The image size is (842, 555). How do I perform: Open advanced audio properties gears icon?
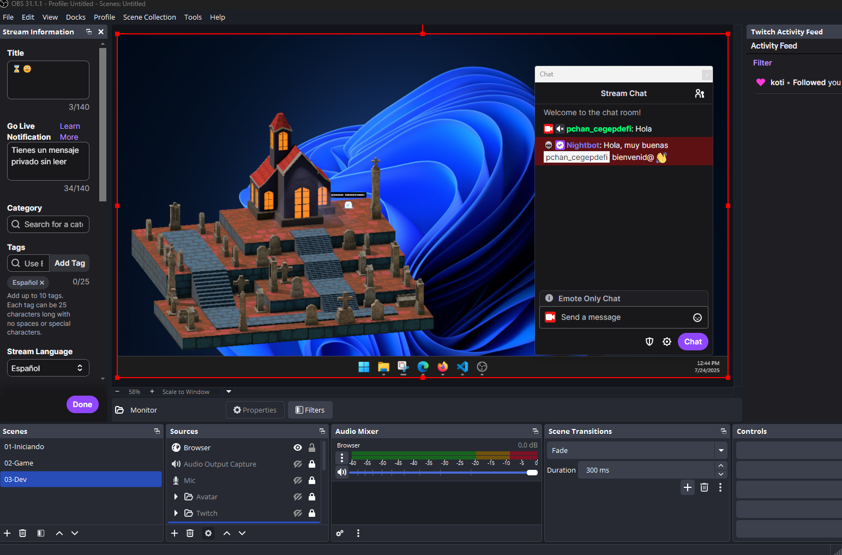[340, 533]
